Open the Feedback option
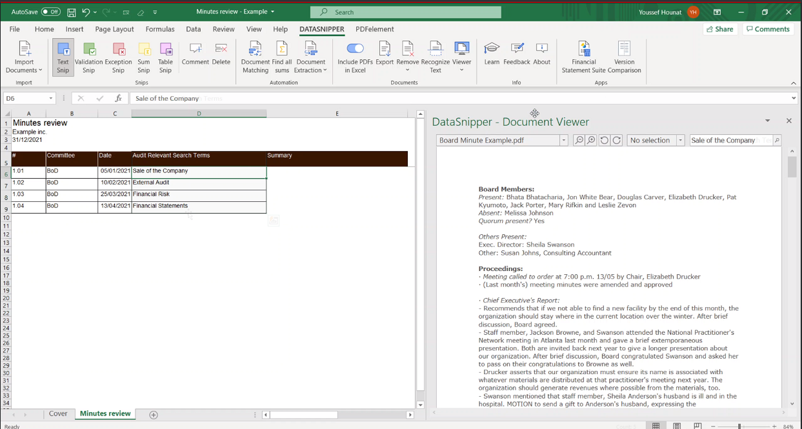This screenshot has height=429, width=802. pyautogui.click(x=517, y=53)
